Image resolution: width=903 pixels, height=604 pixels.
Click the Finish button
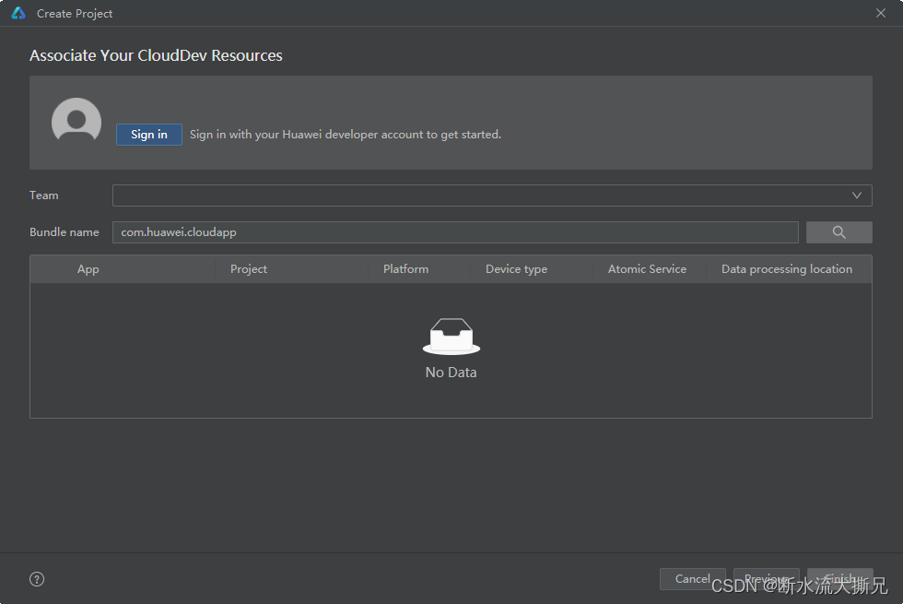click(x=839, y=579)
